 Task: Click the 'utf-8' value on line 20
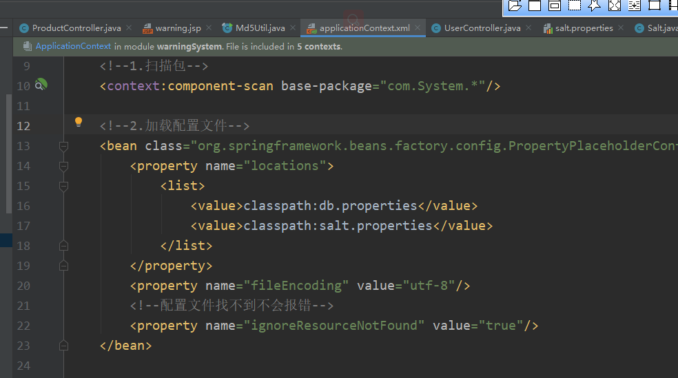pos(429,286)
